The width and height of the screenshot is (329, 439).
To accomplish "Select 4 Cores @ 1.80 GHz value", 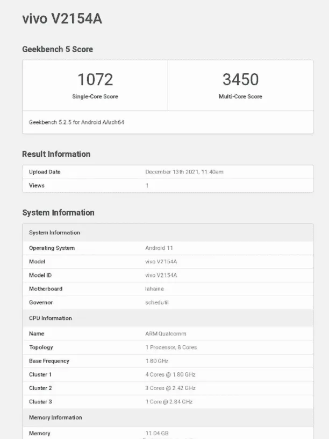I will point(170,374).
